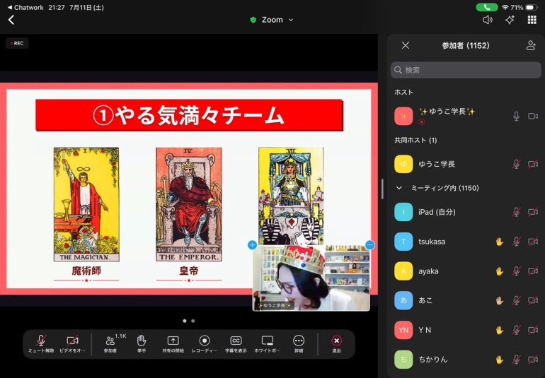545x378 pixels.
Task: Tap ちかりん's raised hand icon
Action: [x=500, y=360]
